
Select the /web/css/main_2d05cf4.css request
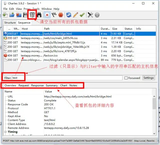point(80,38)
